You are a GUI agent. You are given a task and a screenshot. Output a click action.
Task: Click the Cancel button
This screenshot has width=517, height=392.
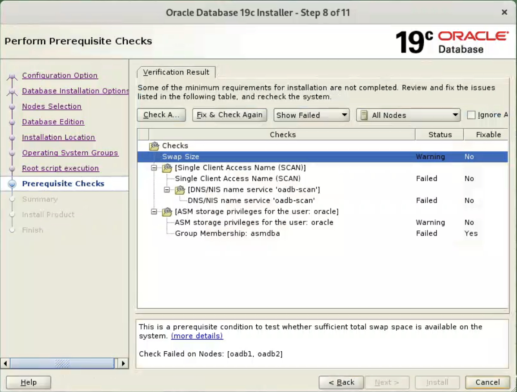tap(487, 383)
